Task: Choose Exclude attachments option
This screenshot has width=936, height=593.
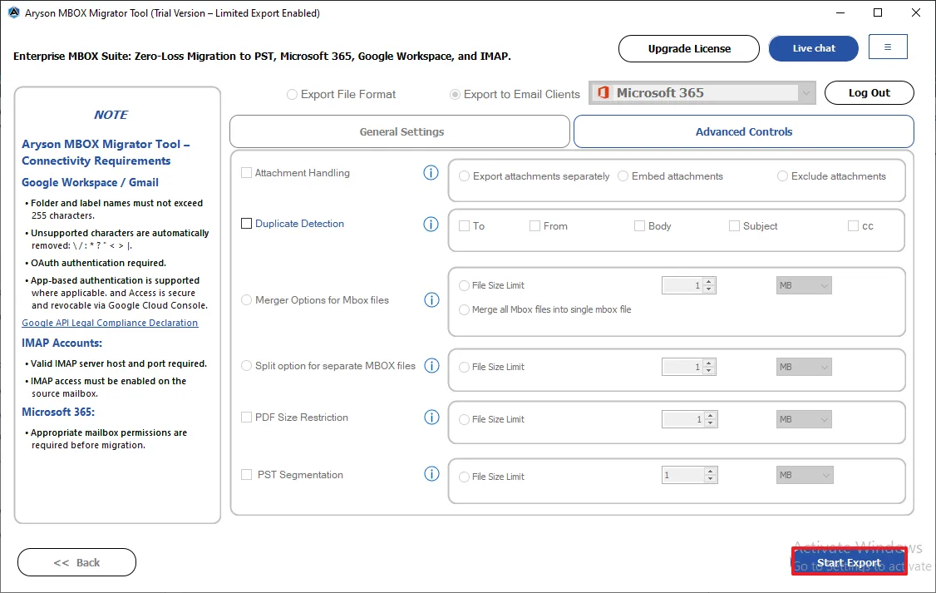Action: (782, 176)
